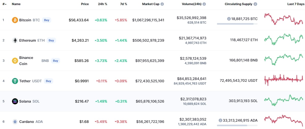The height and width of the screenshot is (129, 305).
Task: Click the Buy button next to Tether USDT
Action: [48, 81]
